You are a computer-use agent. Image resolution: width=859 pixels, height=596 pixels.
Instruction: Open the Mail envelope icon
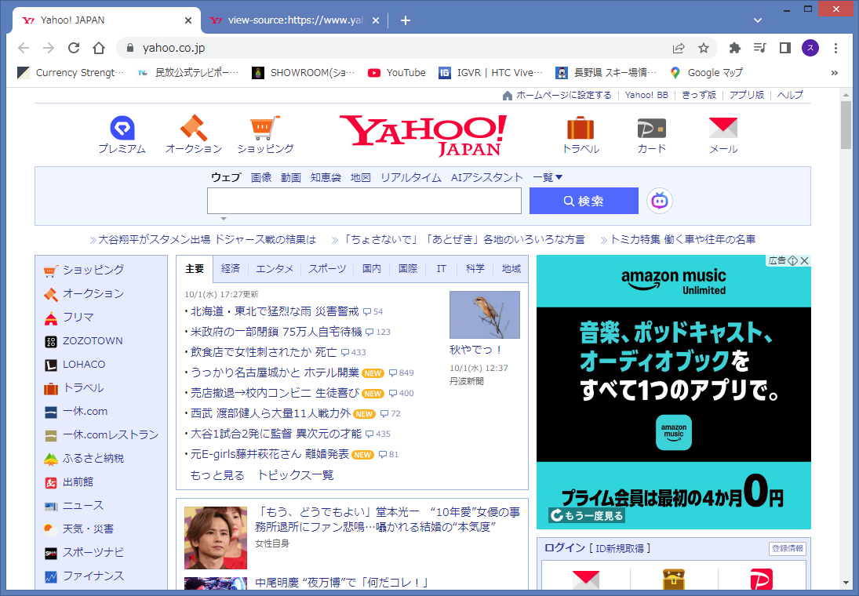click(x=723, y=128)
